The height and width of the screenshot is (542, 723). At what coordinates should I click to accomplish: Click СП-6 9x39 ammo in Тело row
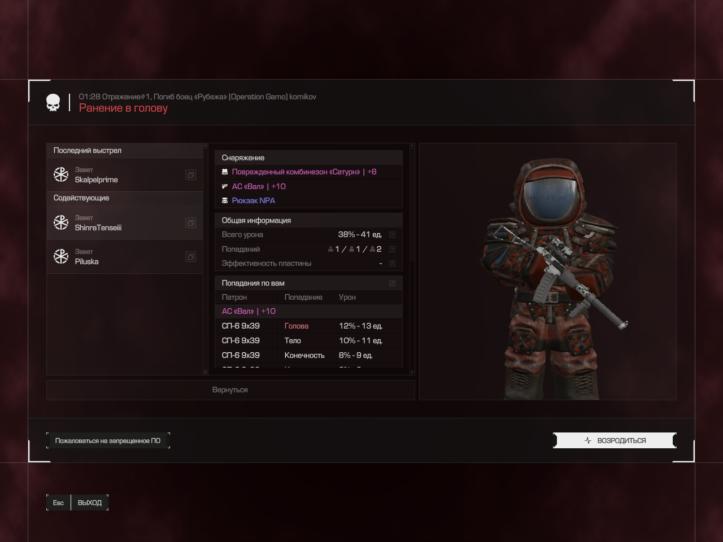pyautogui.click(x=241, y=340)
